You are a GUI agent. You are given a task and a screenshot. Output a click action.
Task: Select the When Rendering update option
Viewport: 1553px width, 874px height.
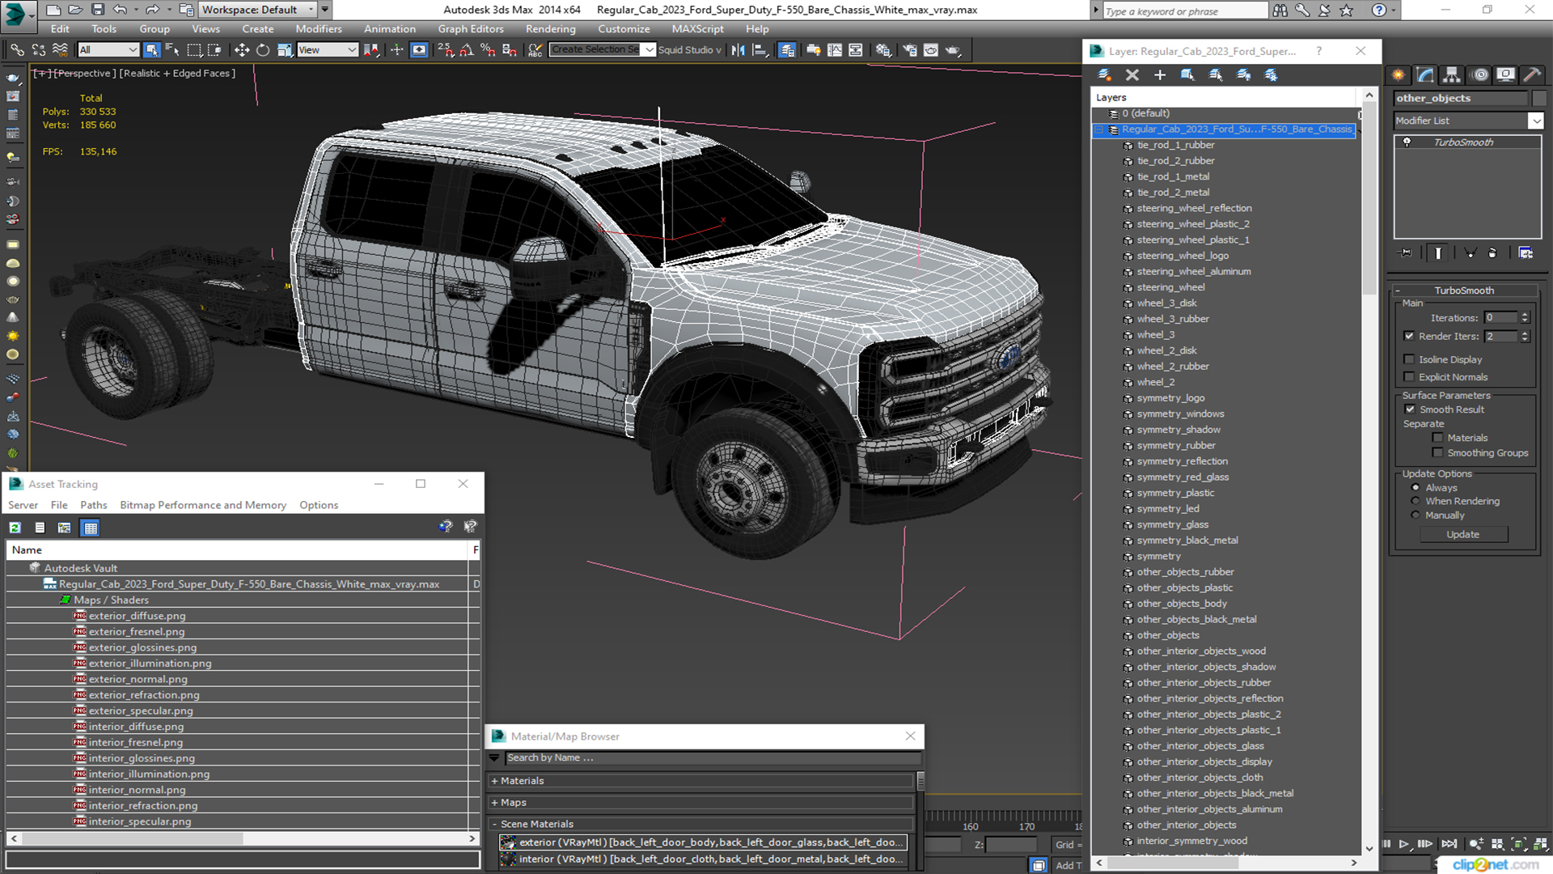click(x=1415, y=501)
